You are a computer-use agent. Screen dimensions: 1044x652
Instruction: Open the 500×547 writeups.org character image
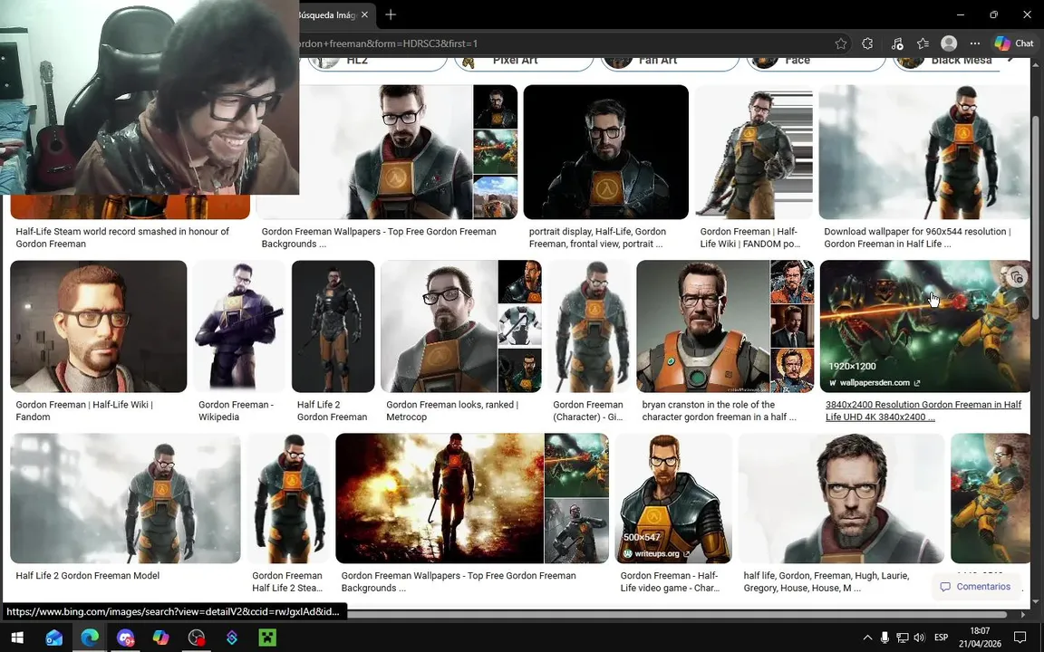tap(673, 498)
